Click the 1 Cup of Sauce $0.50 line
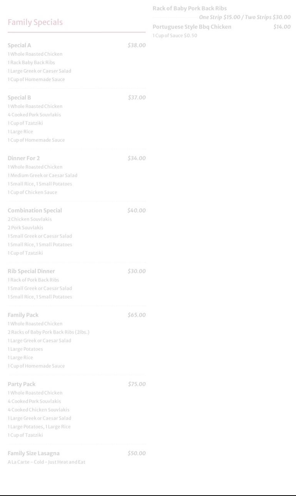 click(175, 36)
